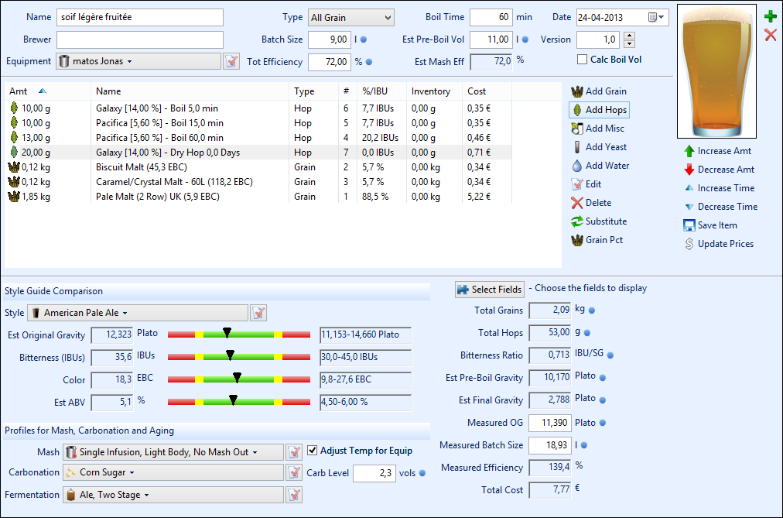Viewport: 783px width, 518px height.
Task: Click the Select Fields button
Action: [x=489, y=289]
